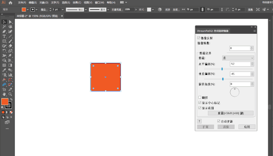This screenshot has height=156, width=273.
Task: Open the brush definition dropdown
Action: tap(108, 9)
